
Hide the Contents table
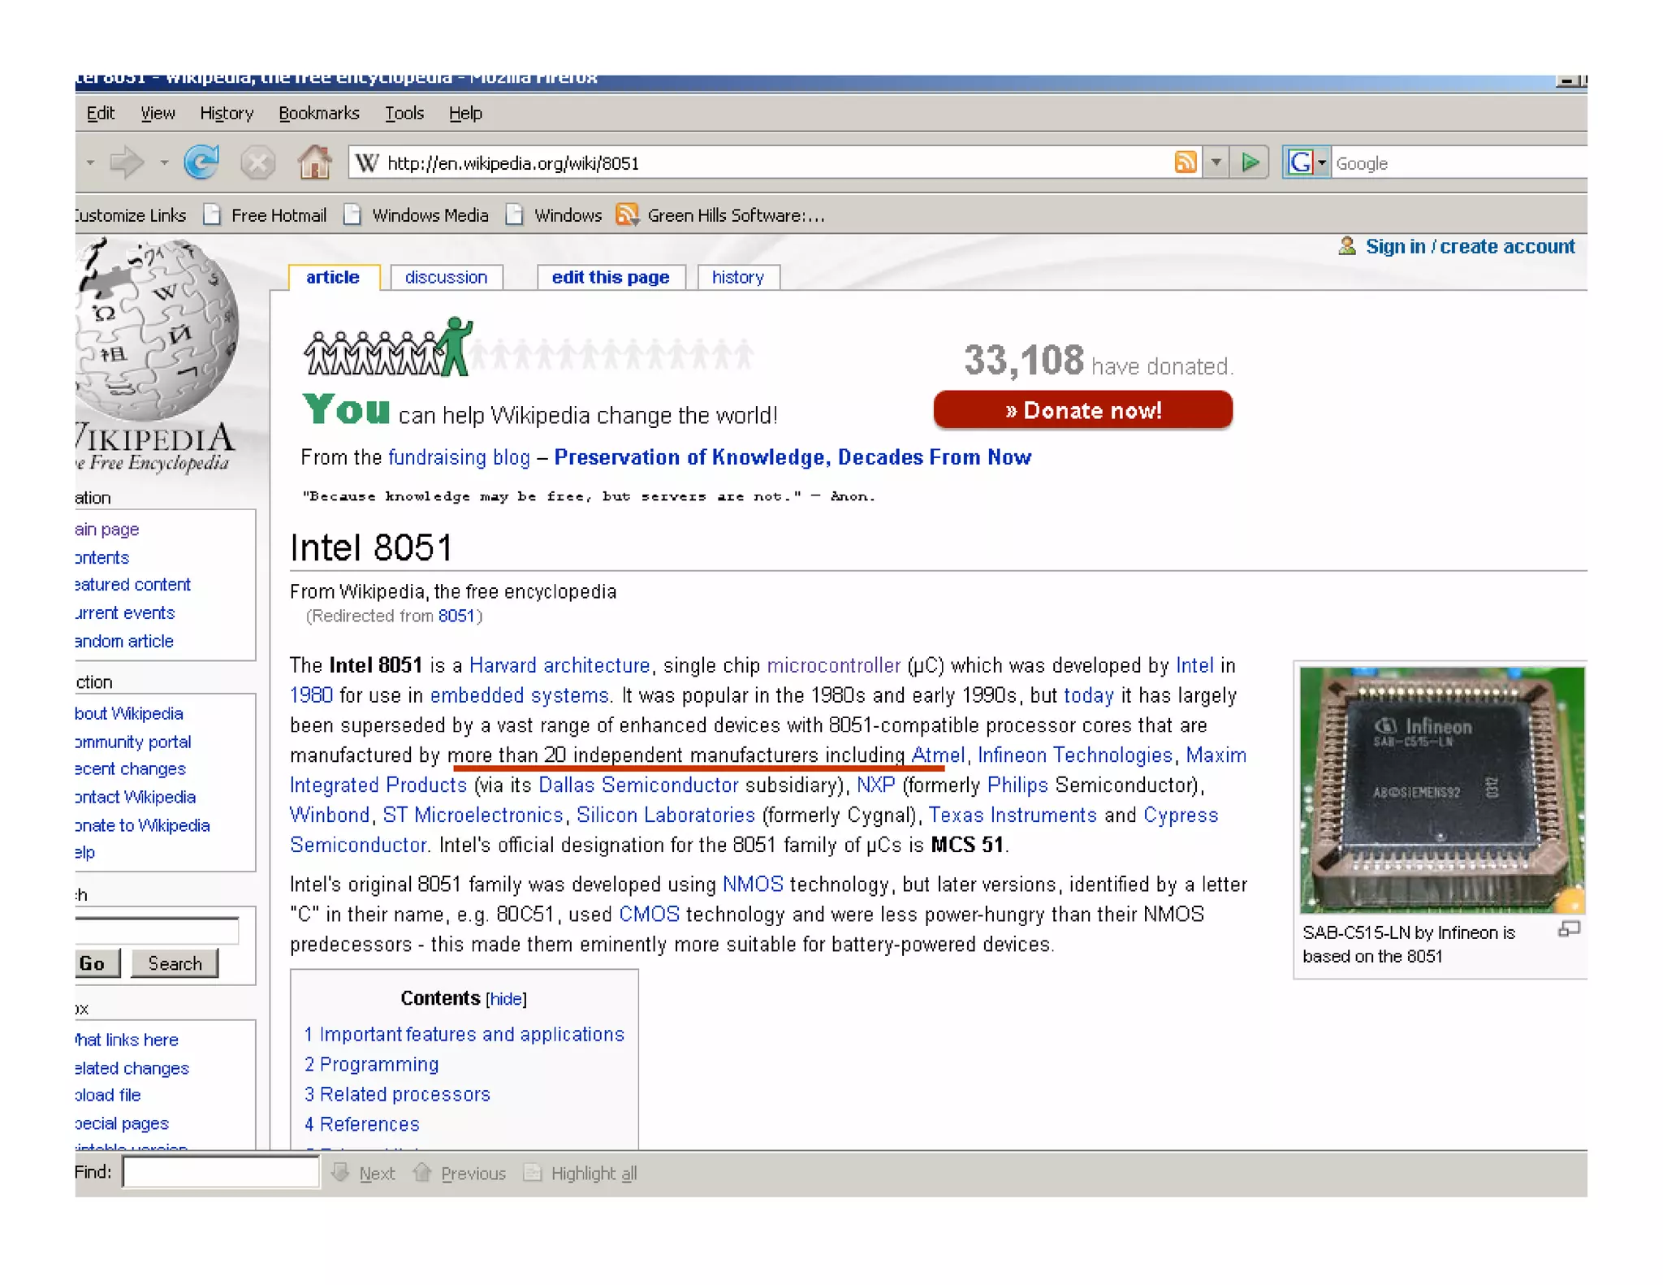pos(506,999)
